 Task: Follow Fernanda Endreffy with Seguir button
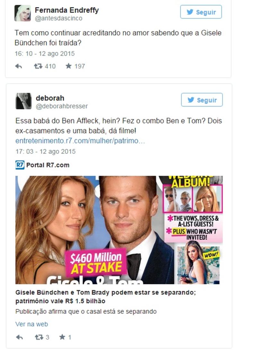coord(201,12)
